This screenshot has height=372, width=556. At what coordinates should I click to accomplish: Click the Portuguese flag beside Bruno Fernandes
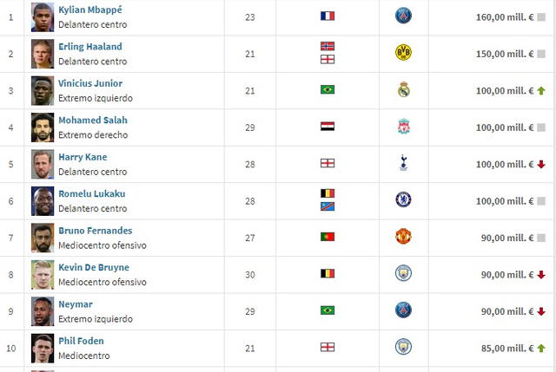pos(328,237)
